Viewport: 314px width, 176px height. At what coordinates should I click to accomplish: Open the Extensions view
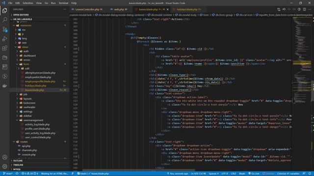[4, 48]
